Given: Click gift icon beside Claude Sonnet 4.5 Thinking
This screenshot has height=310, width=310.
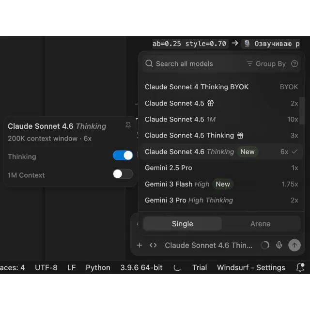Looking at the screenshot, I should coord(240,136).
